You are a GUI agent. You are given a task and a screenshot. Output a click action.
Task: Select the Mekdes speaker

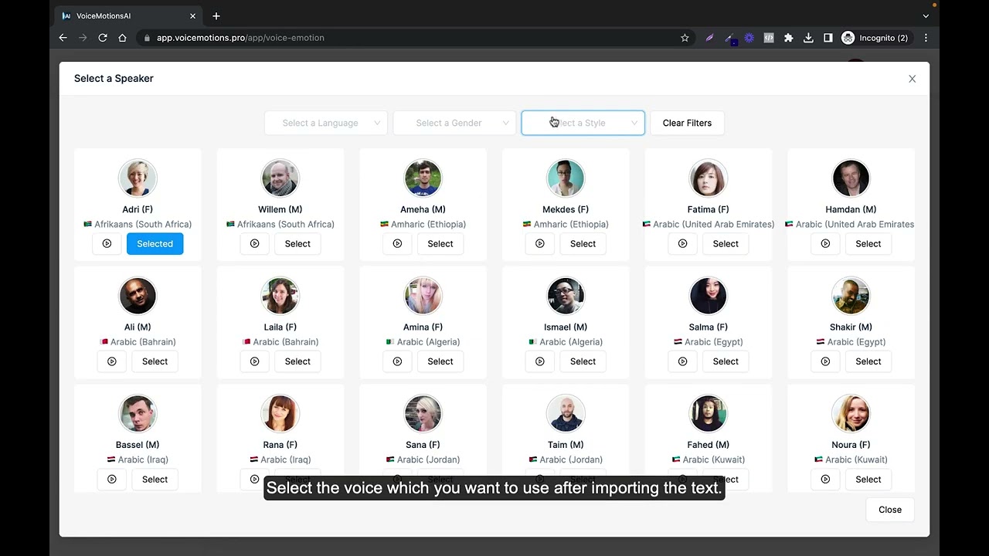coord(583,243)
